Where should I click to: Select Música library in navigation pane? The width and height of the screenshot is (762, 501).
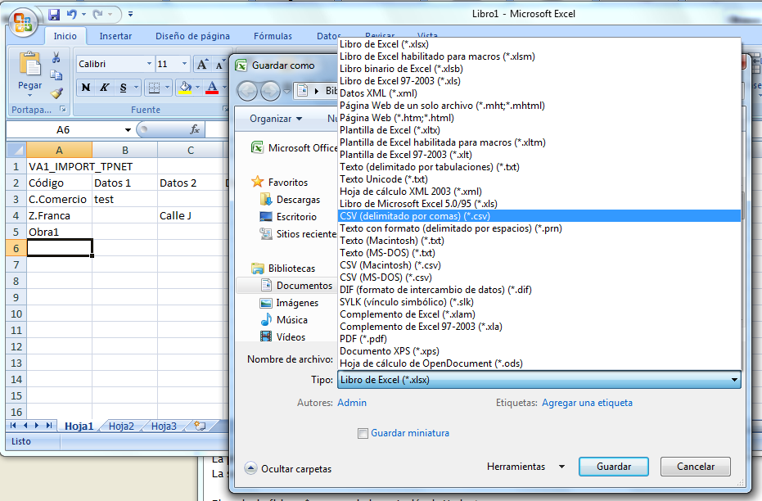coord(284,320)
